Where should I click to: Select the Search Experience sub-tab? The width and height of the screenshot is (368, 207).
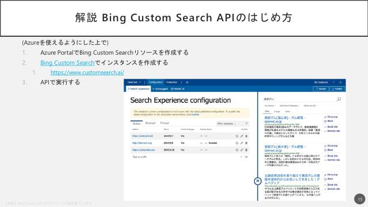tap(139, 89)
